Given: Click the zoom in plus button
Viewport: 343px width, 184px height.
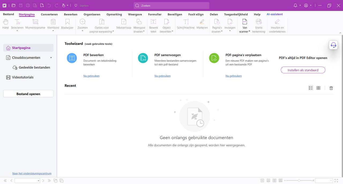Looking at the screenshot, I should (313, 181).
